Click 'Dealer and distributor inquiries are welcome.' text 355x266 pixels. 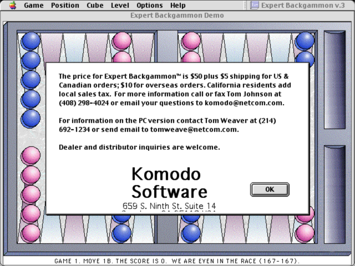click(x=139, y=147)
